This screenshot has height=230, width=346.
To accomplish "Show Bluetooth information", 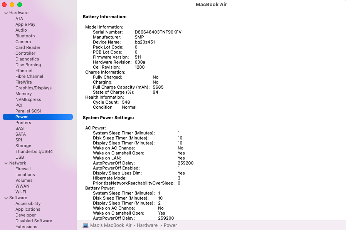I will [25, 36].
